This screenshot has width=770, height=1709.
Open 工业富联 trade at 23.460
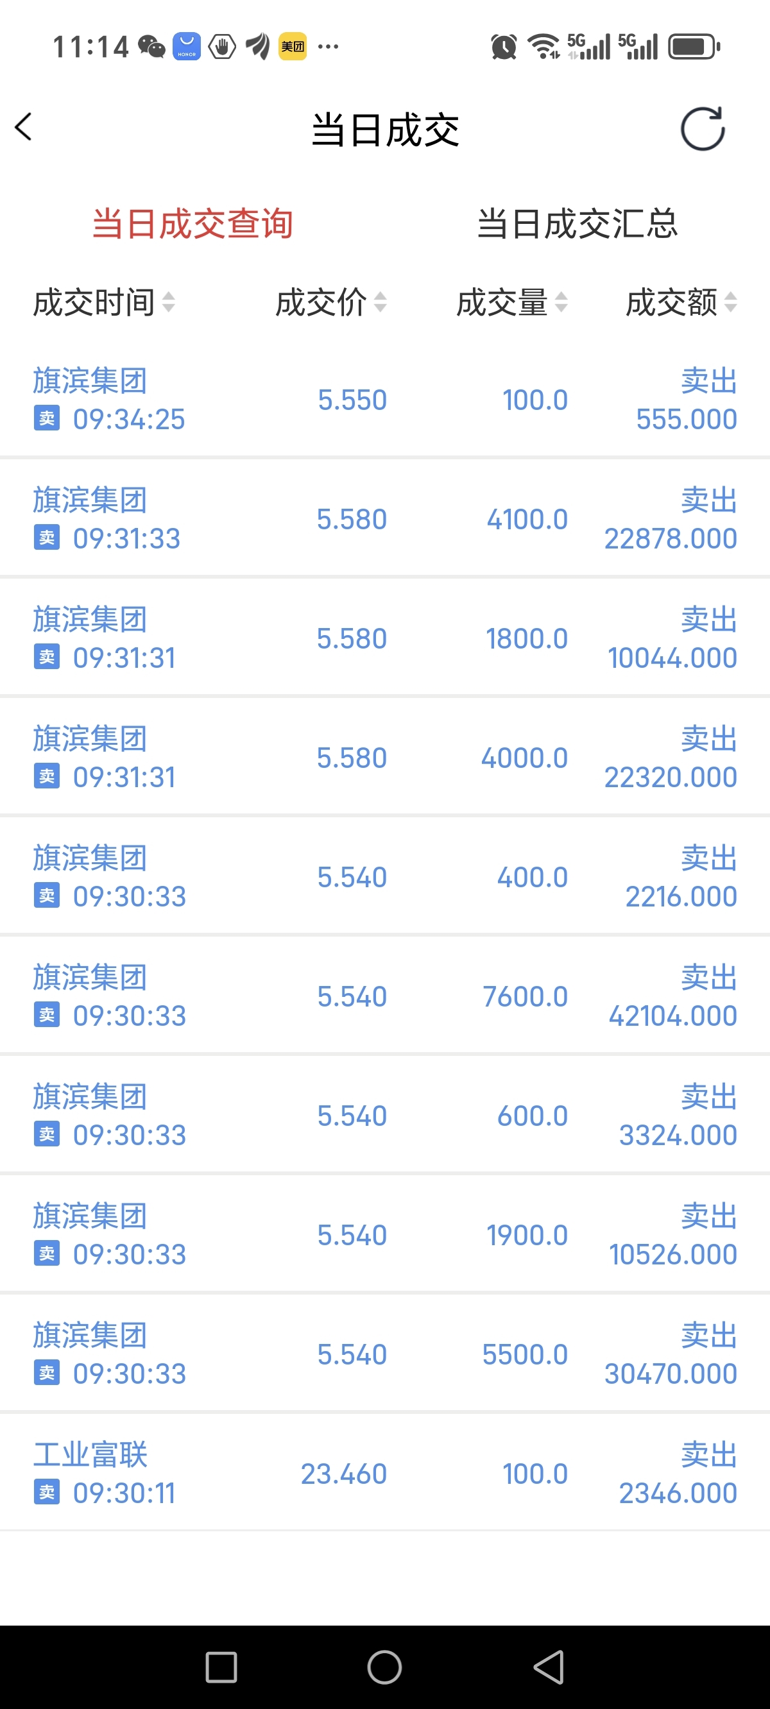pyautogui.click(x=385, y=1473)
